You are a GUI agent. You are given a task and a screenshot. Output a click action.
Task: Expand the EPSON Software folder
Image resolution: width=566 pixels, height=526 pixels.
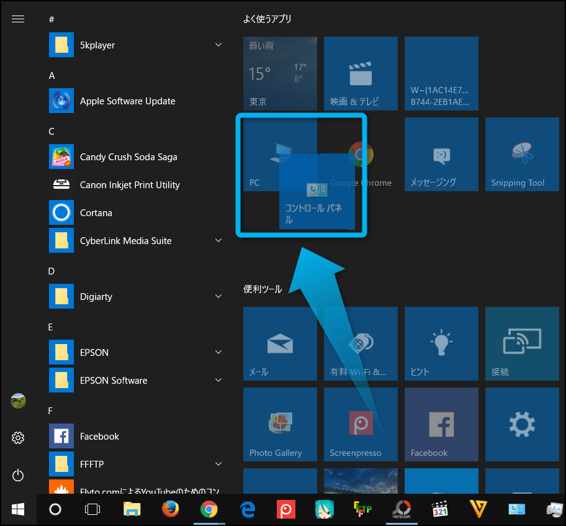point(218,380)
